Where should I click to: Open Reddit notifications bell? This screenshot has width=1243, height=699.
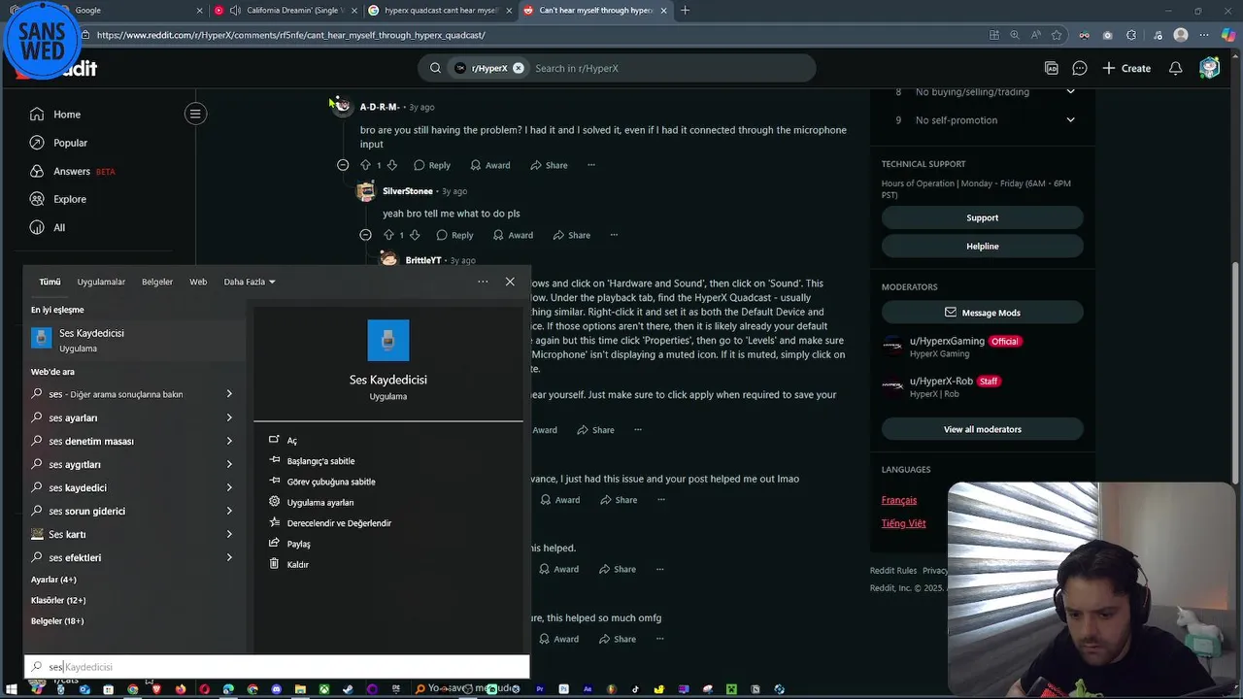point(1175,68)
